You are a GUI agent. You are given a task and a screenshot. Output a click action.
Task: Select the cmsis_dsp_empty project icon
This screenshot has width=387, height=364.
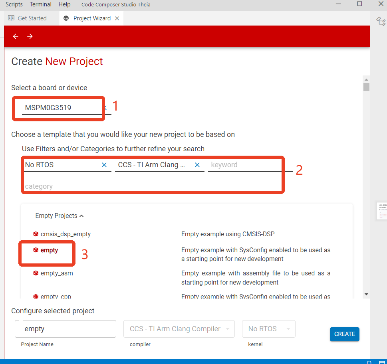click(x=36, y=234)
